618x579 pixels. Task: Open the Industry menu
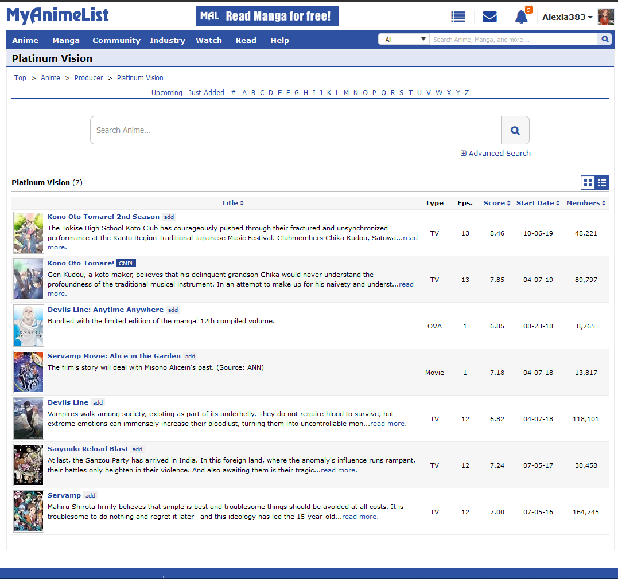(168, 40)
